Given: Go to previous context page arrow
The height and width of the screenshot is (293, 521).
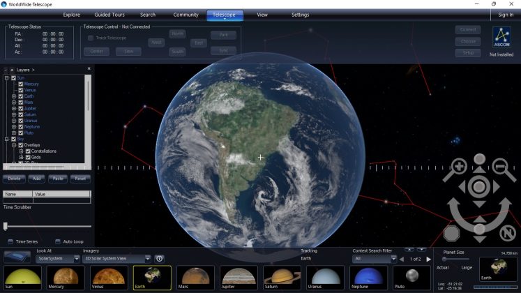Looking at the screenshot, I should pyautogui.click(x=402, y=259).
